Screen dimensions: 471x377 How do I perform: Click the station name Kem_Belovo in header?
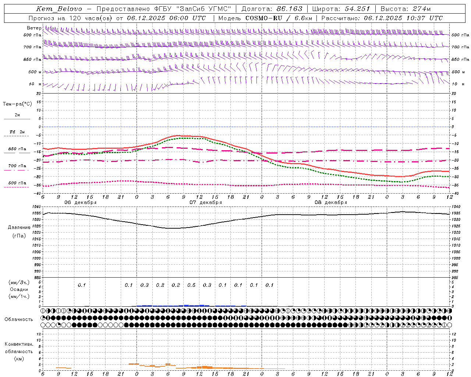59,9
